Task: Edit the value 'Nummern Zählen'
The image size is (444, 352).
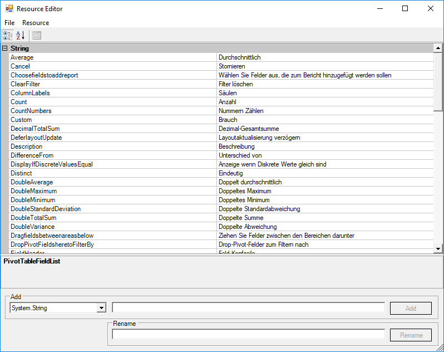Action: point(325,111)
